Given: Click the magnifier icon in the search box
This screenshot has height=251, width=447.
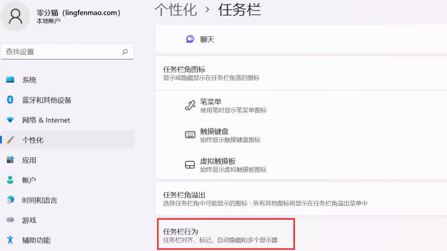Looking at the screenshot, I should 125,51.
